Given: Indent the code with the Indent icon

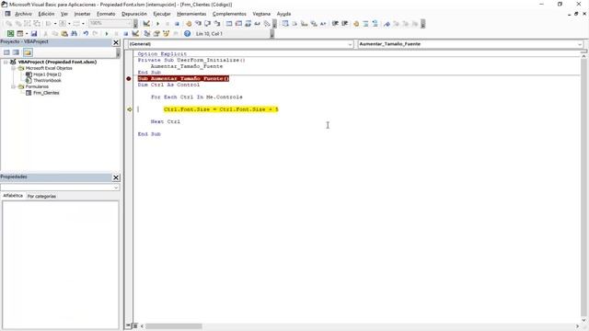Looking at the screenshot, I should [335, 24].
